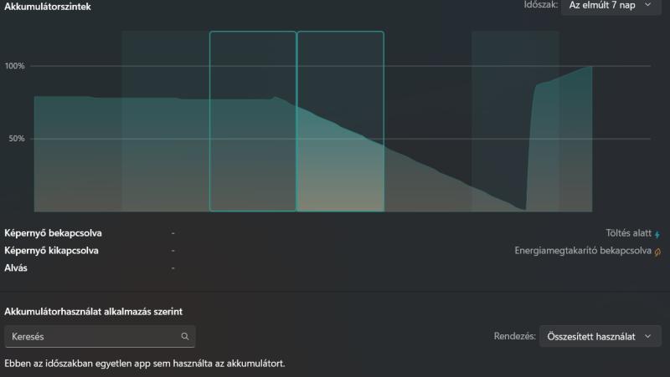Open the Rendezés 'Összesített használat' dropdown
670x377 pixels.
[600, 336]
